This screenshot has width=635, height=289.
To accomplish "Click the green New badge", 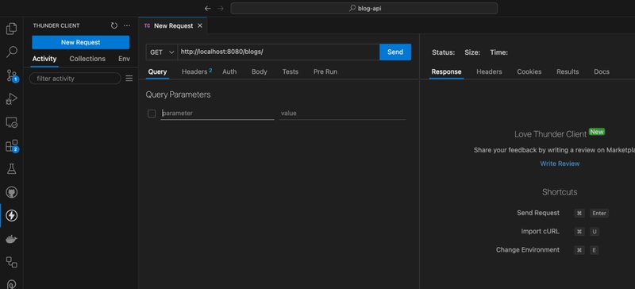I will click(597, 132).
